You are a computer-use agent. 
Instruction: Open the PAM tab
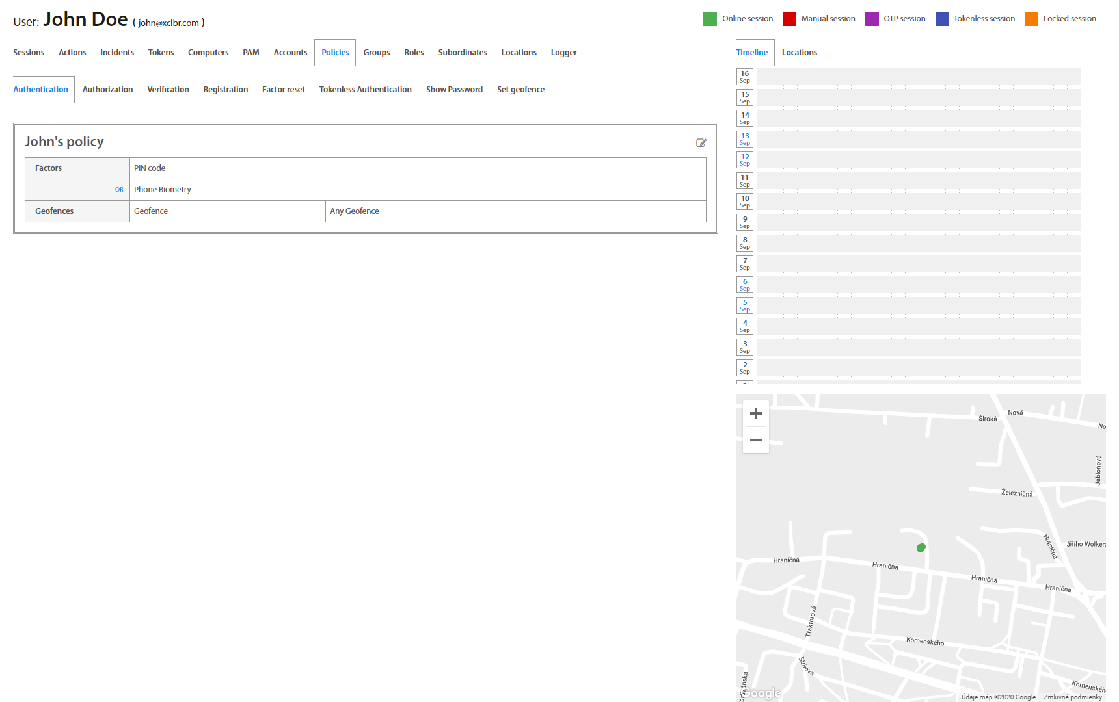[x=250, y=53]
